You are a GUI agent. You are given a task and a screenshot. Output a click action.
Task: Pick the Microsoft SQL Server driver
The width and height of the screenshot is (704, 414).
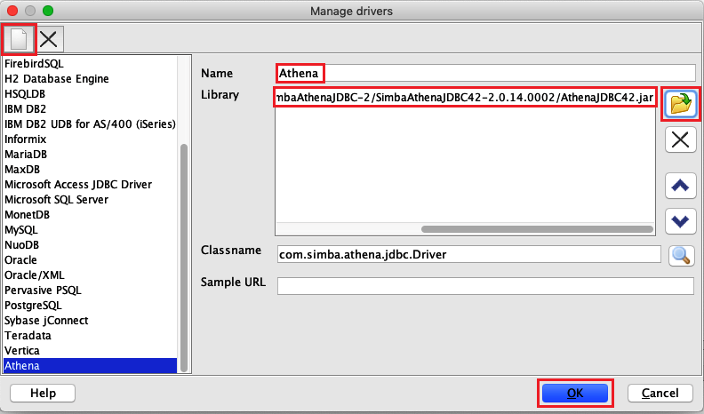coord(58,199)
